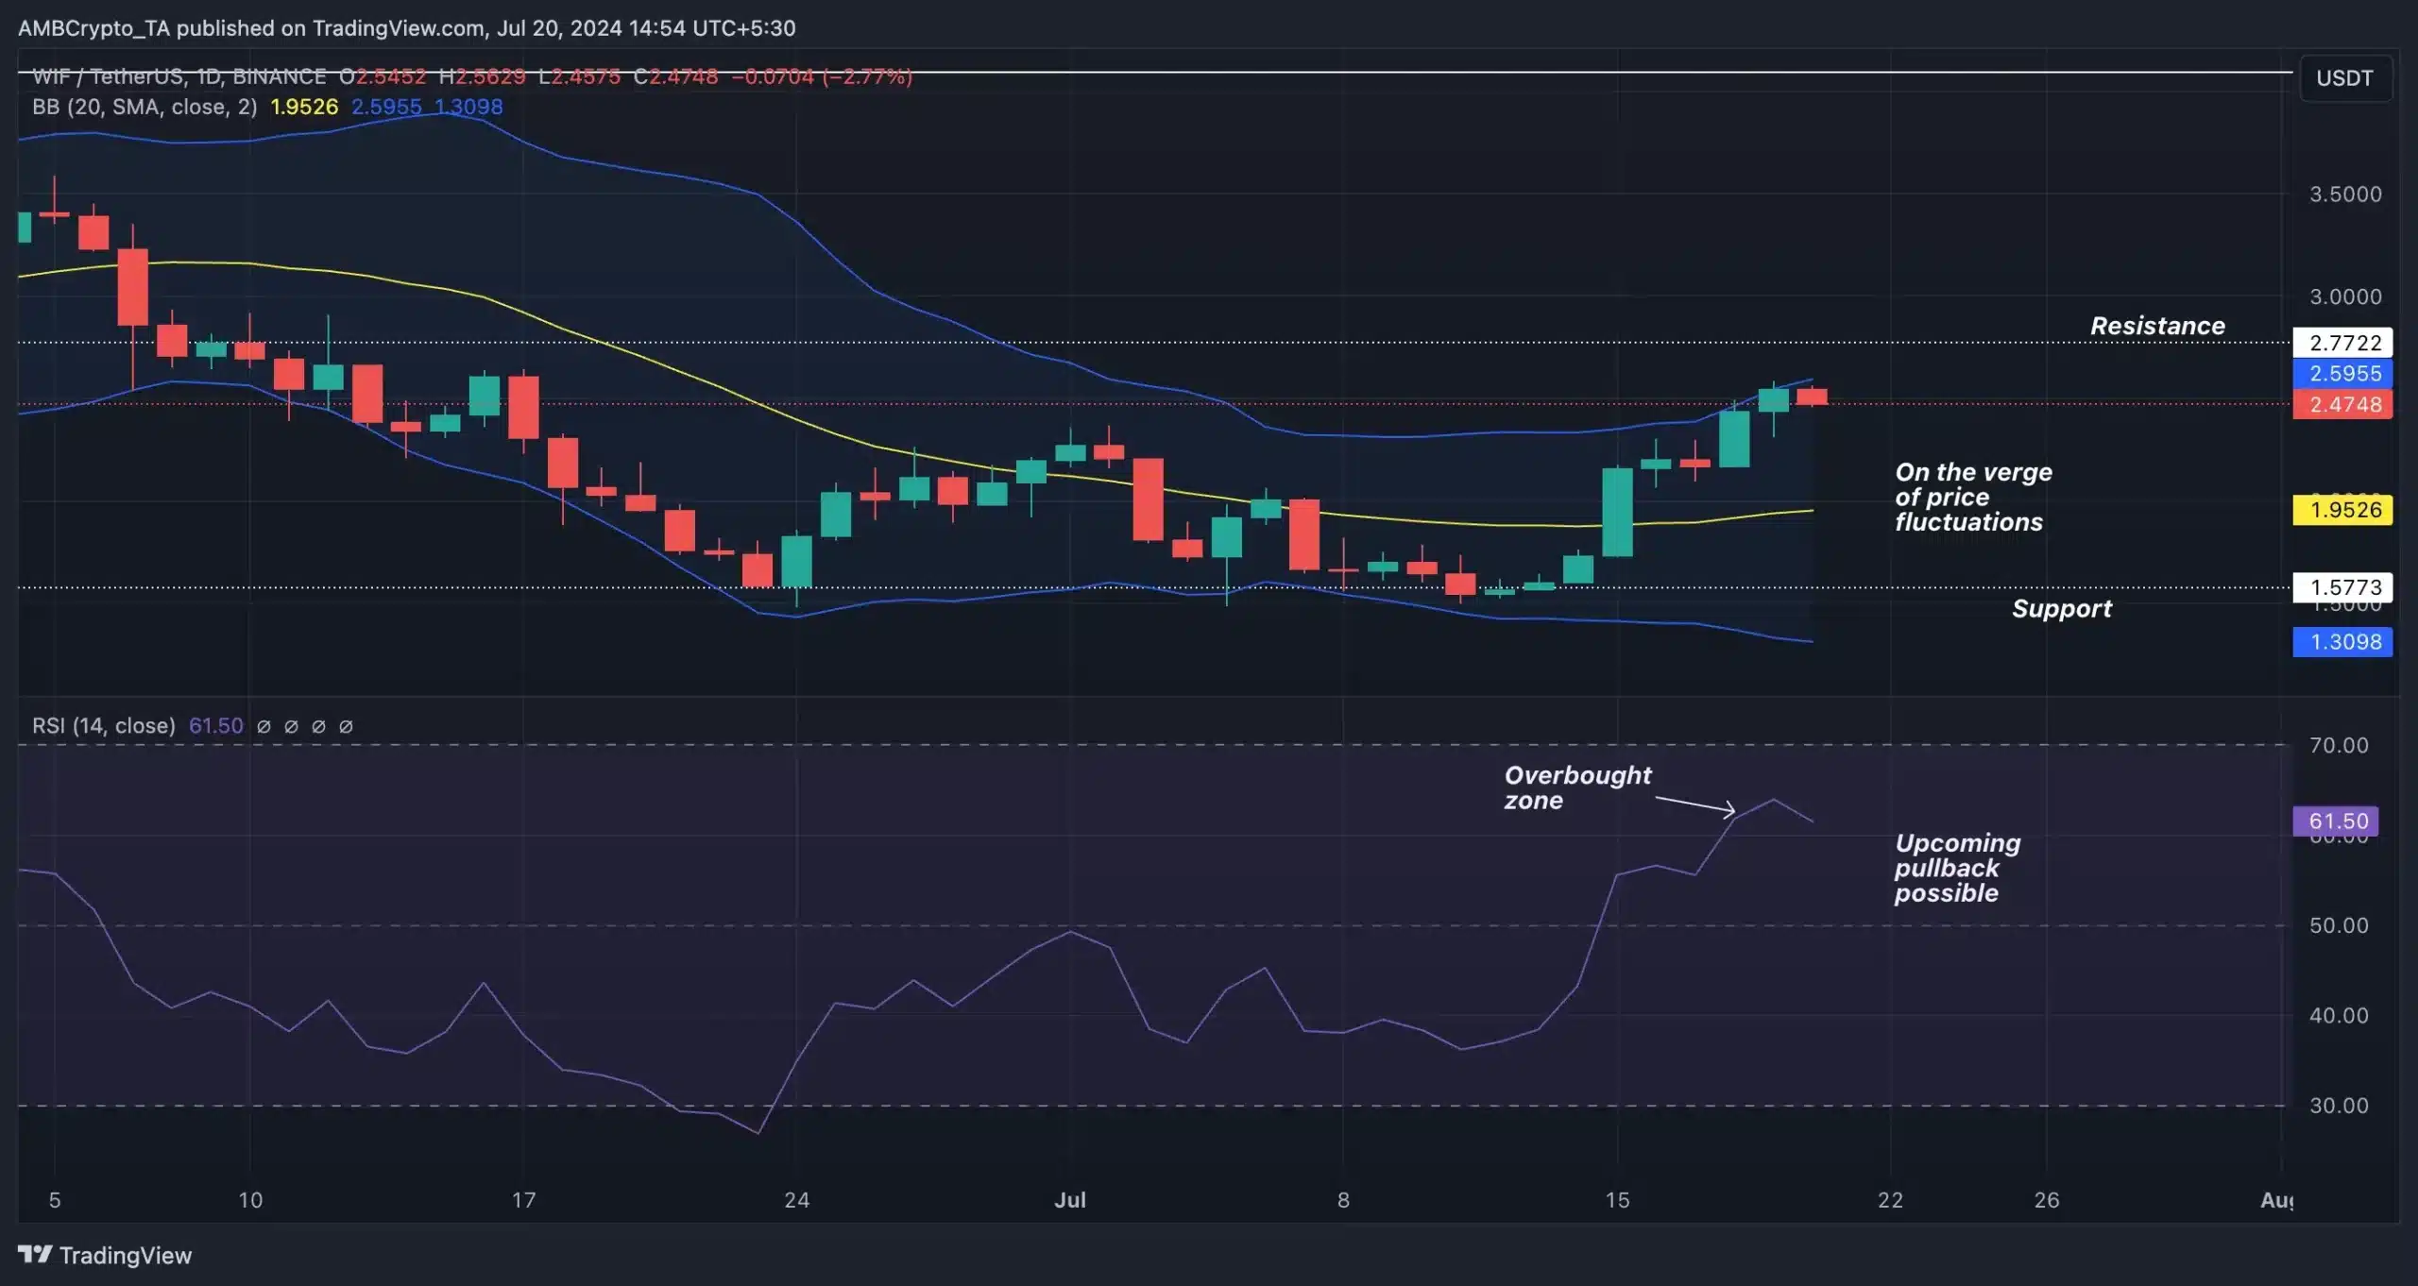Click the yellow 1.9526 basis price label
This screenshot has height=1286, width=2418.
tap(2342, 510)
